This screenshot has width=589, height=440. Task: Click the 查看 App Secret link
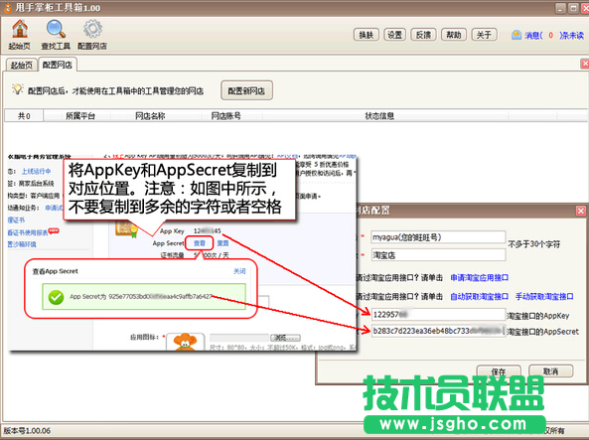coord(200,243)
